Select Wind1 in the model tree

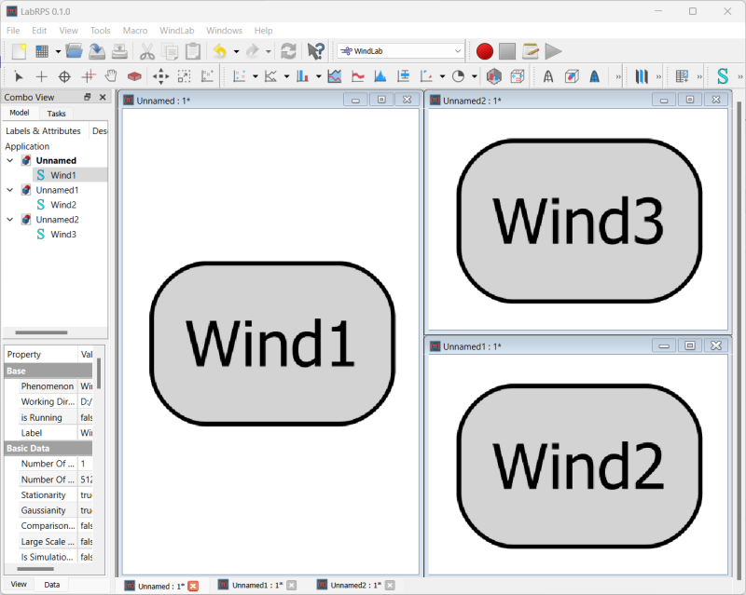click(63, 175)
